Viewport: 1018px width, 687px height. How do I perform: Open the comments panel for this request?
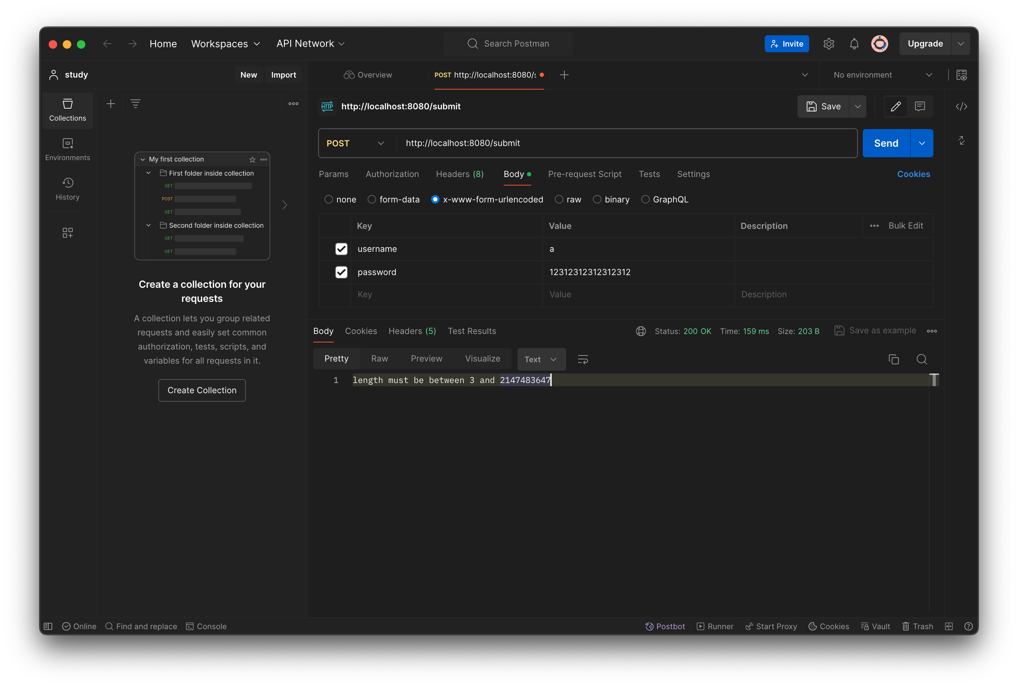pos(920,107)
